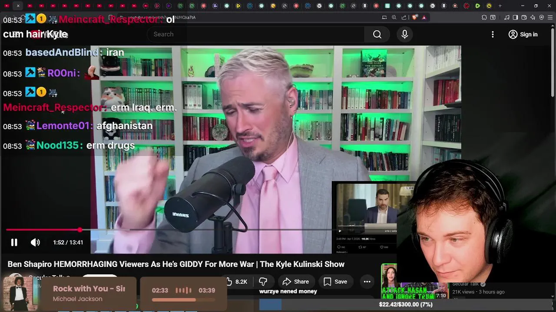Like the video showing 8.2K
The width and height of the screenshot is (556, 312).
coord(237,282)
